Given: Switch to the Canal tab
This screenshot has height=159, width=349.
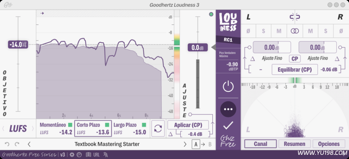Looking at the screenshot, I should pos(260,144).
